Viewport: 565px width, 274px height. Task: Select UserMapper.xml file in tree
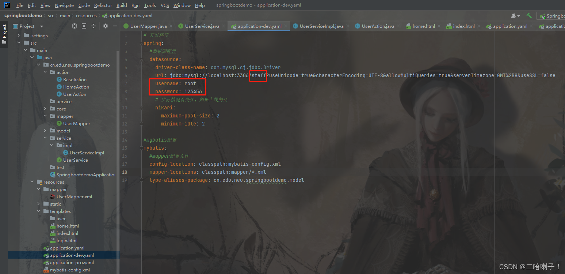click(74, 196)
